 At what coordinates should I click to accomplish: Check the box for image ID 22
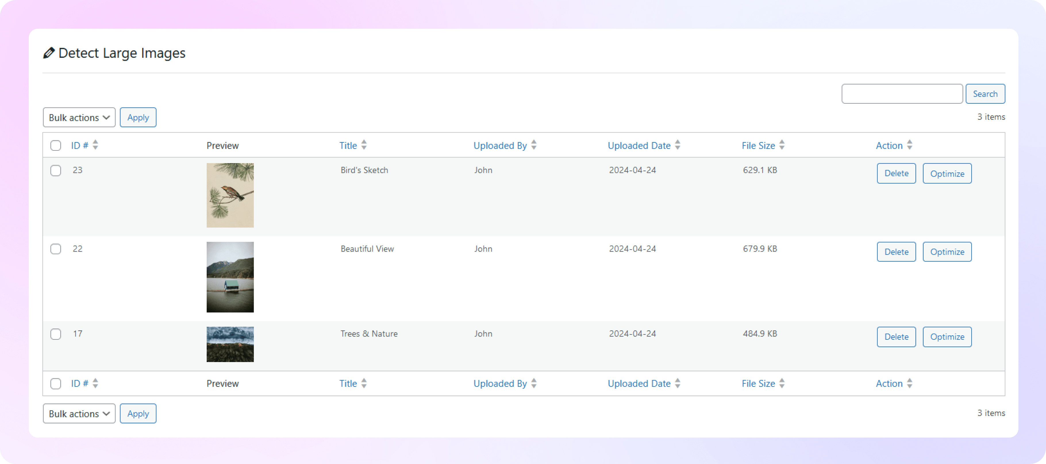[x=56, y=249]
